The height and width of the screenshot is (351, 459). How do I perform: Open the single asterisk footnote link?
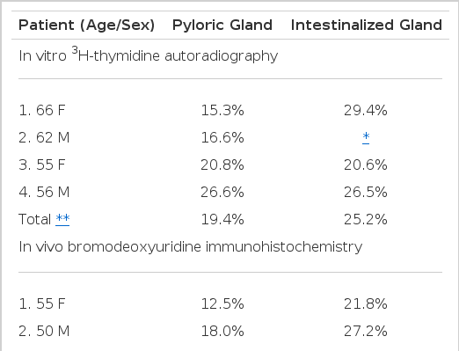click(x=366, y=137)
